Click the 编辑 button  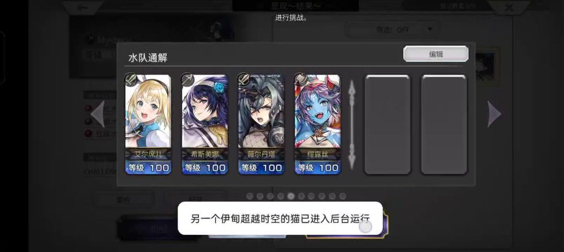point(436,54)
